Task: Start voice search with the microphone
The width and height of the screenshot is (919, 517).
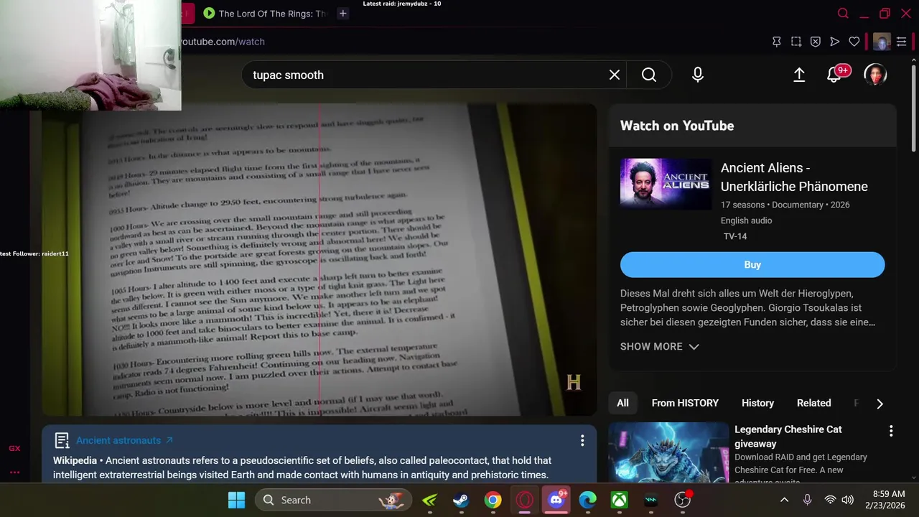Action: point(698,75)
